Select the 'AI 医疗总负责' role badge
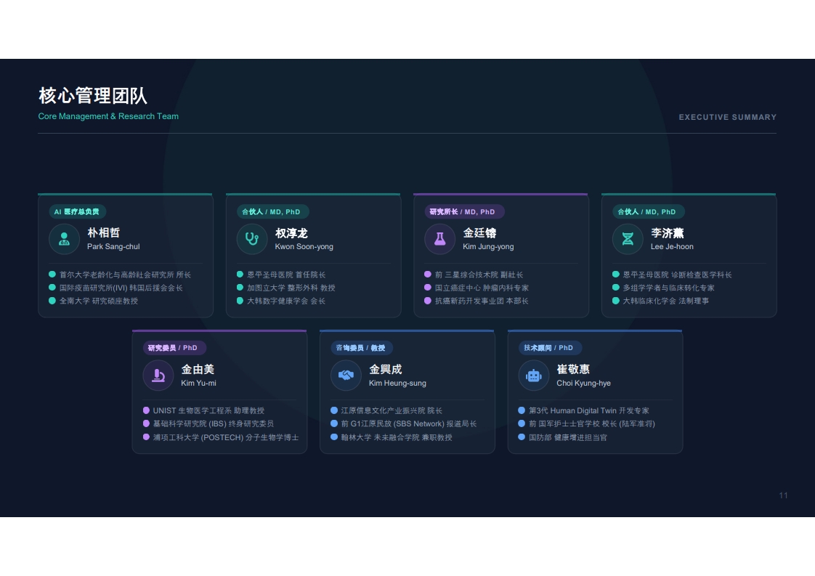Screen dimensions: 815x576 coord(77,211)
